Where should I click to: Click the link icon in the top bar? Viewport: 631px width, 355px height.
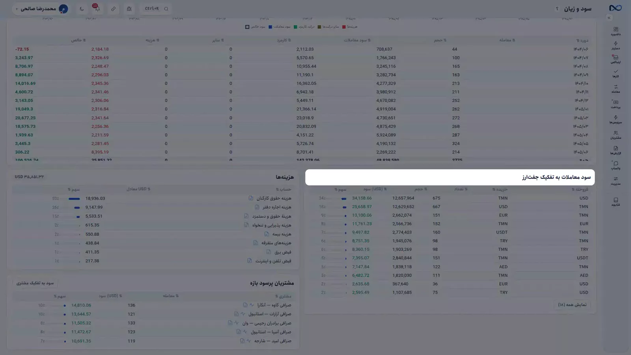113,9
